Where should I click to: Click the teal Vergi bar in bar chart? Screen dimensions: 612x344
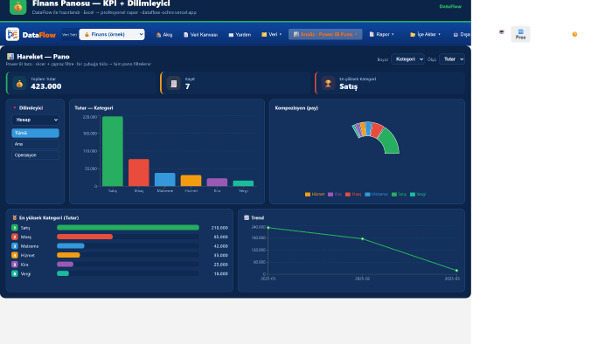tap(243, 183)
